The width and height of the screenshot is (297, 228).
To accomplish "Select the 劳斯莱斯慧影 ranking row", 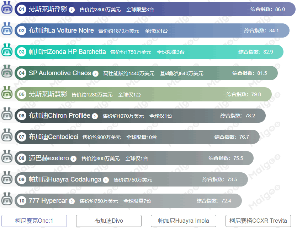I will 142,94.
